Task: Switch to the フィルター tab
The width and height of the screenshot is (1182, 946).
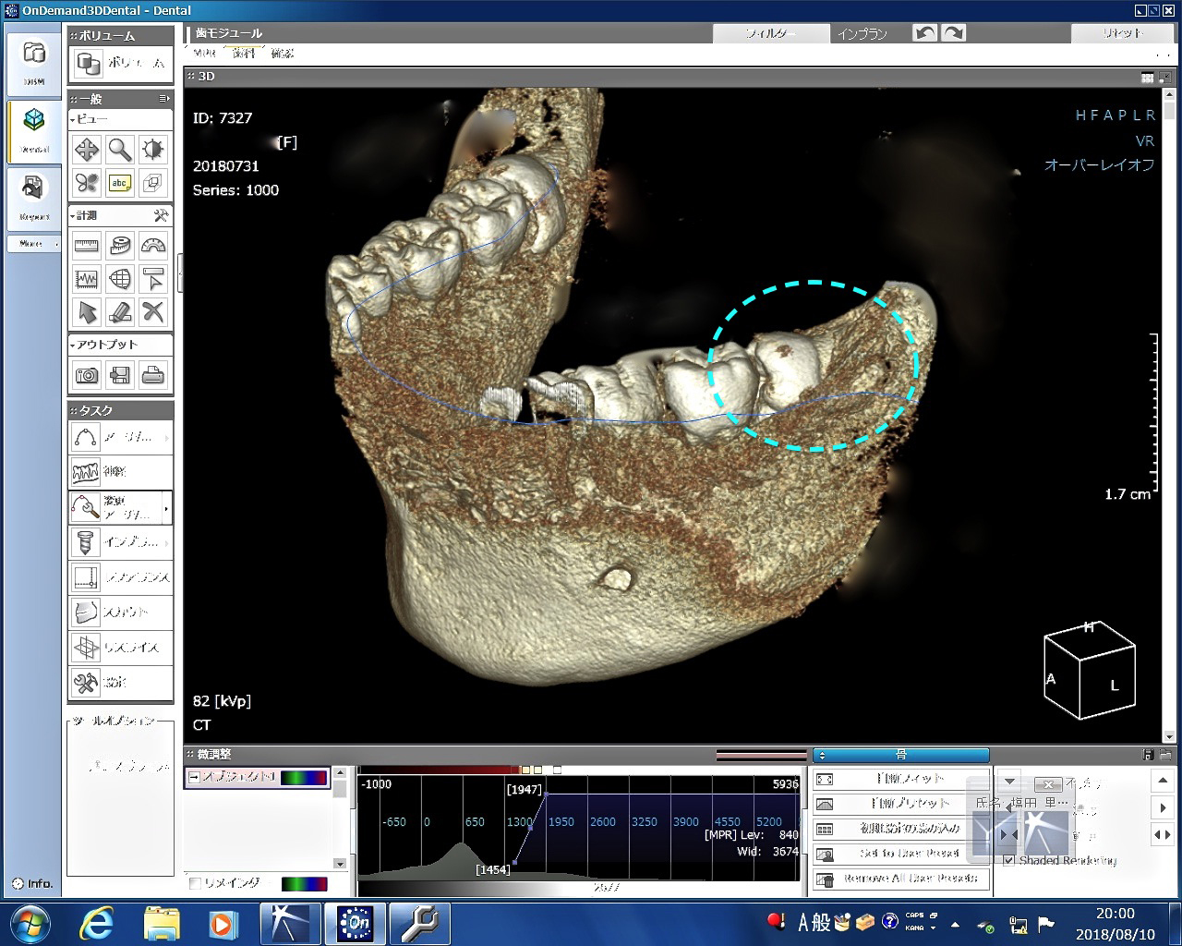Action: coord(771,34)
